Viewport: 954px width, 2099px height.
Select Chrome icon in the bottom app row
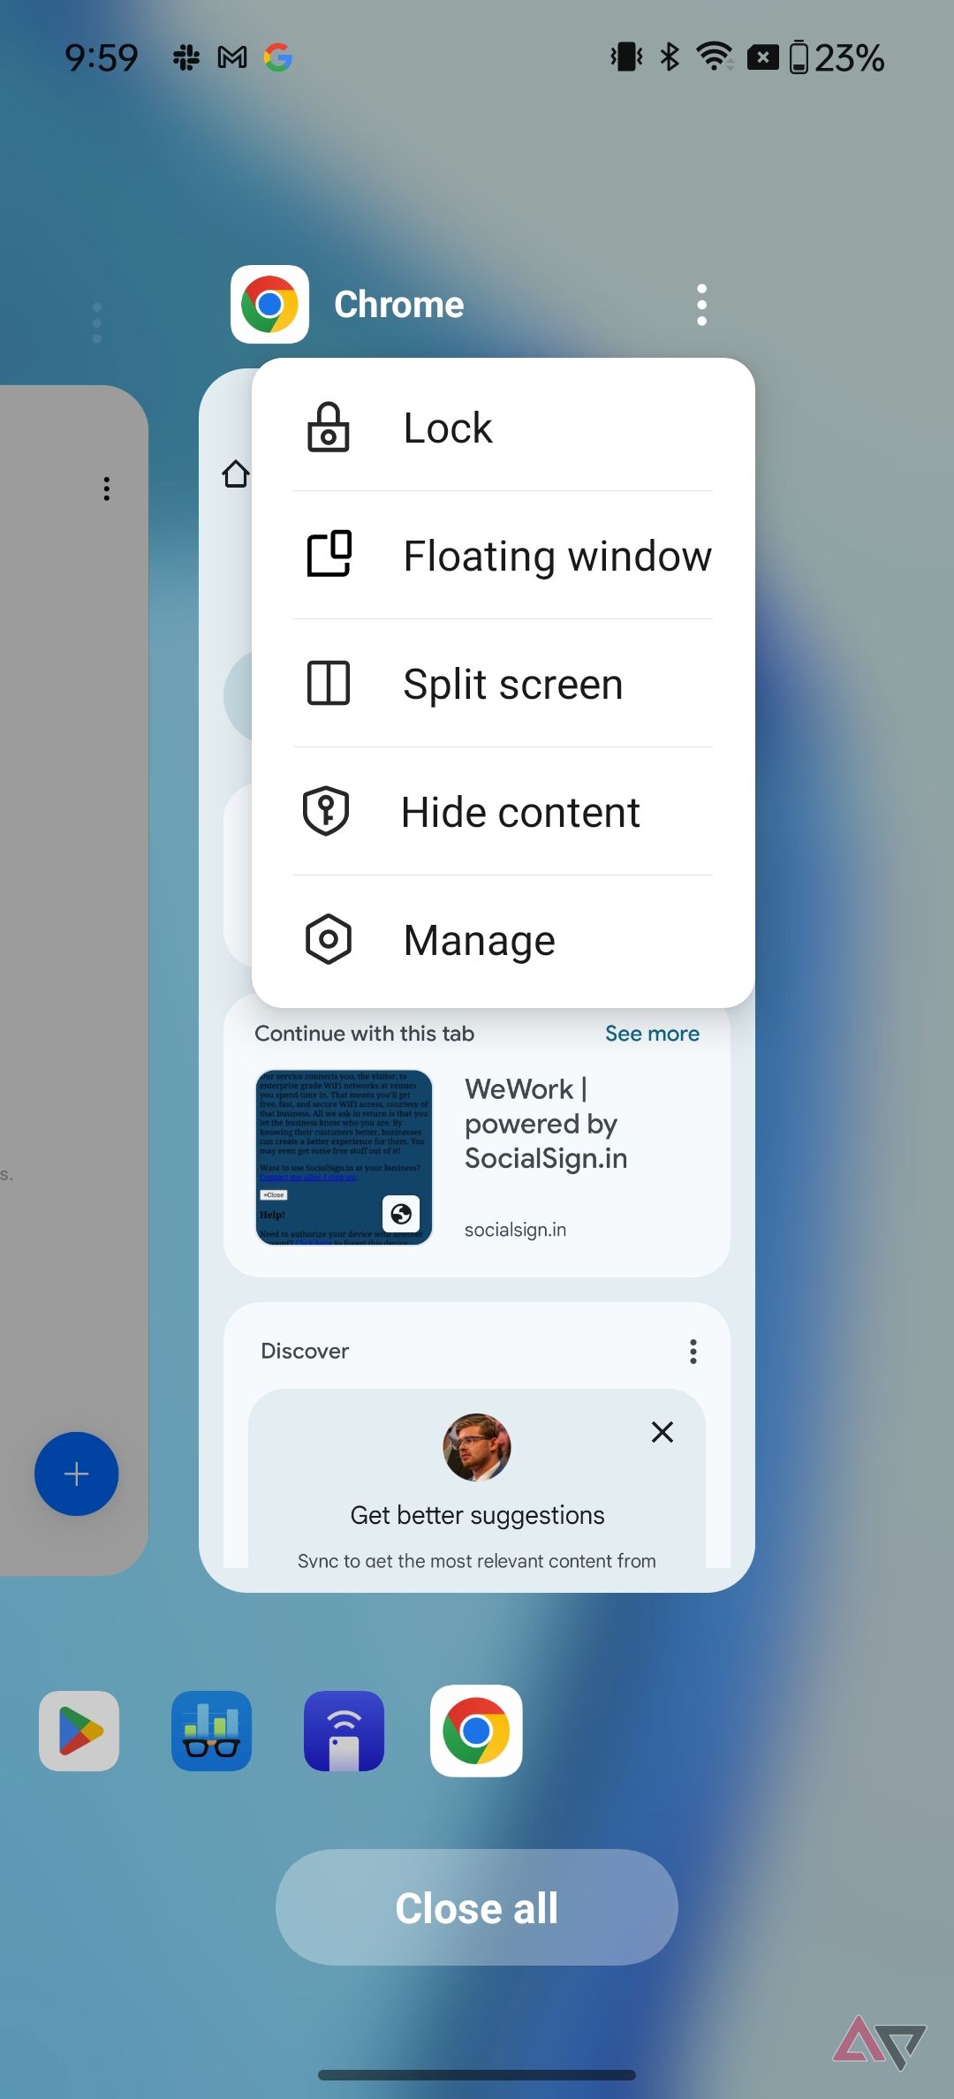pos(476,1731)
